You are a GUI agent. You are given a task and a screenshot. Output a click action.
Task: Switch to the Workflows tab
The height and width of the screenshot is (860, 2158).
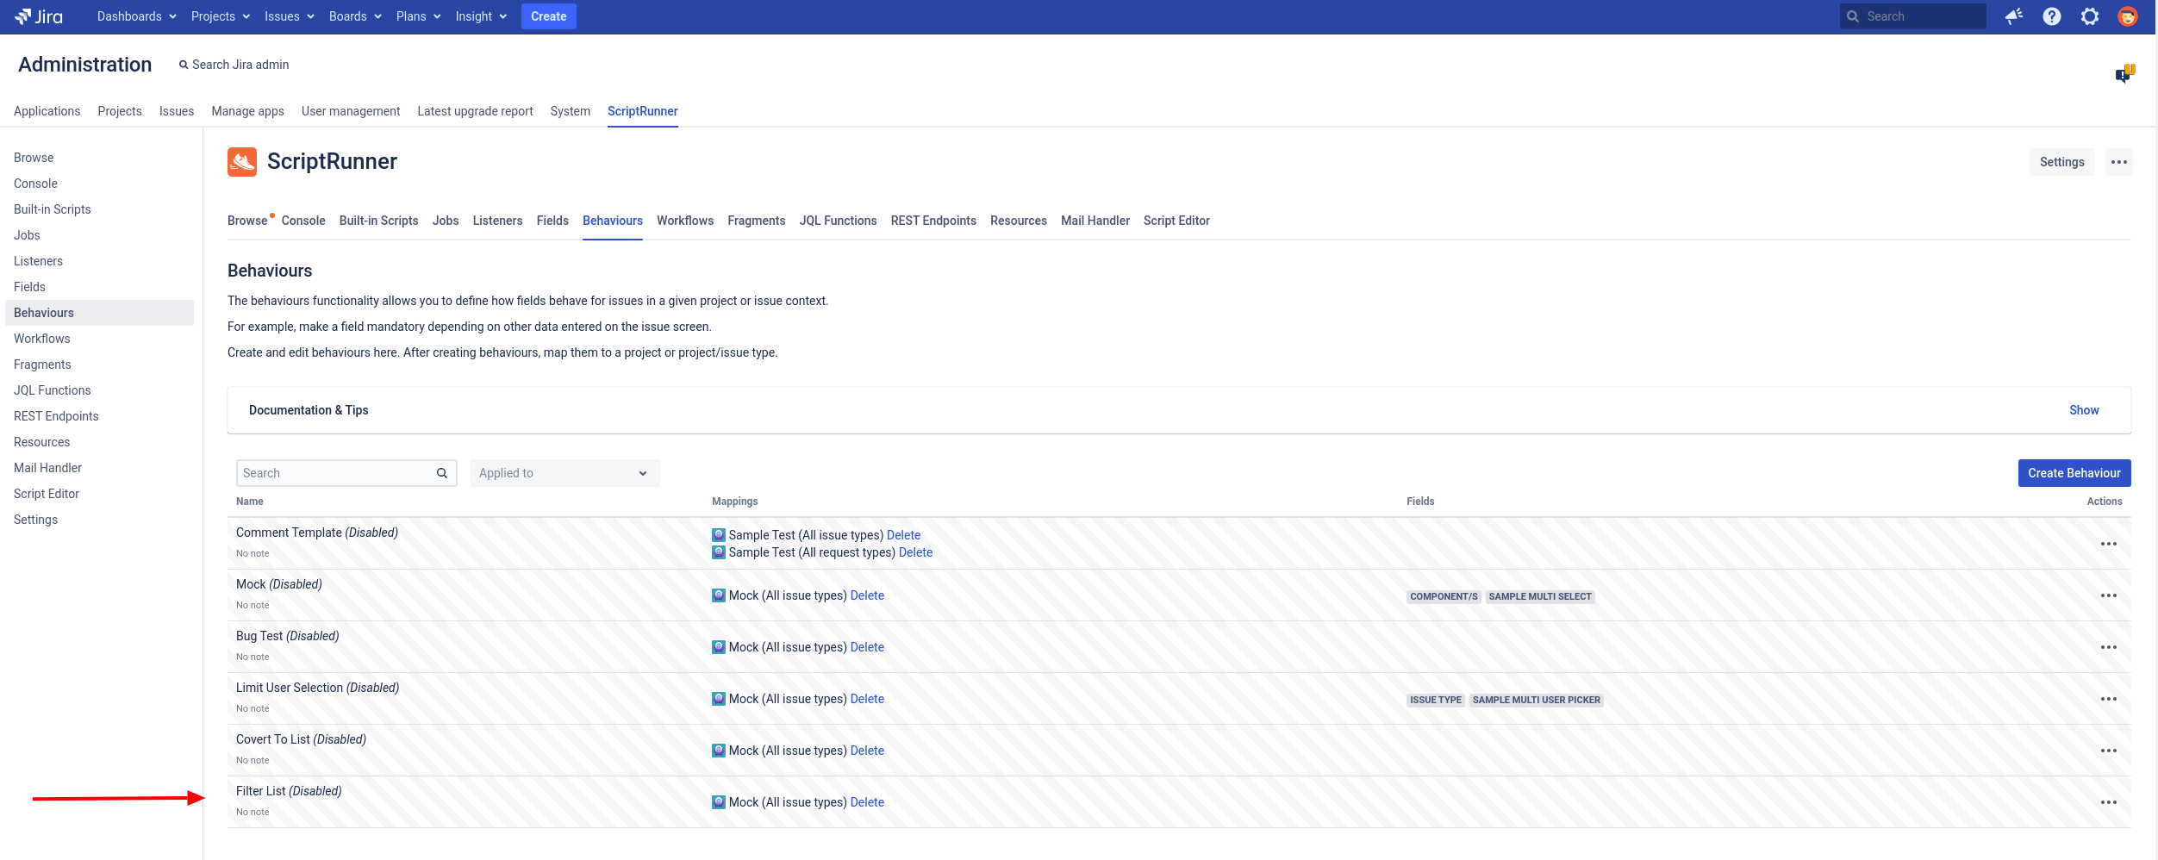(x=685, y=221)
